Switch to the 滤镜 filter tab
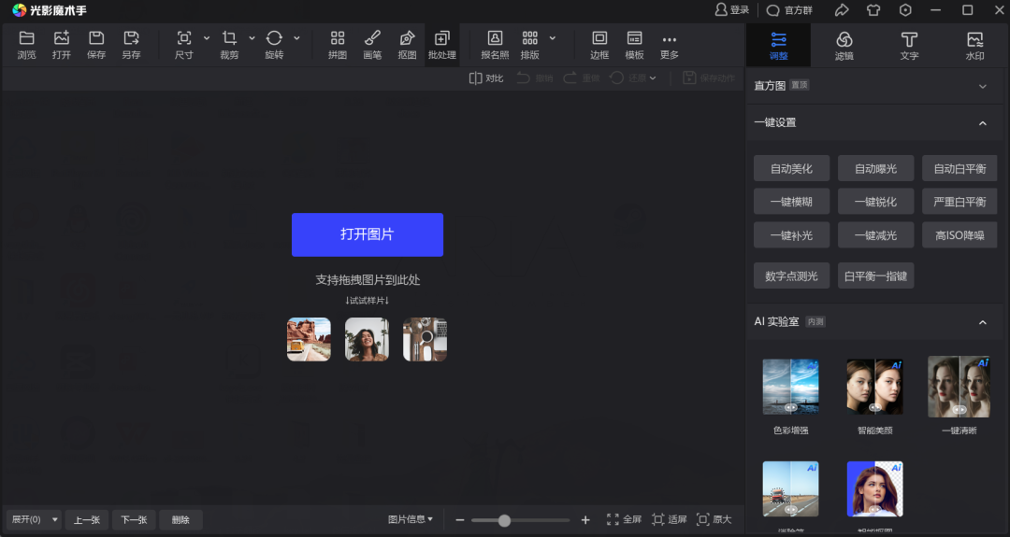 coord(844,44)
